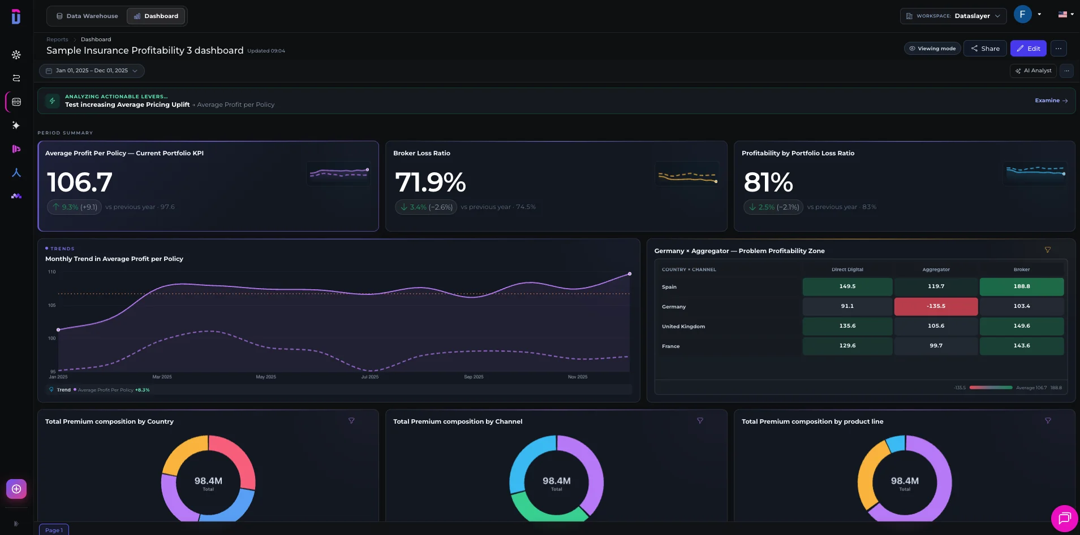The image size is (1080, 535).
Task: Switch to the Dashboard tab
Action: point(156,16)
